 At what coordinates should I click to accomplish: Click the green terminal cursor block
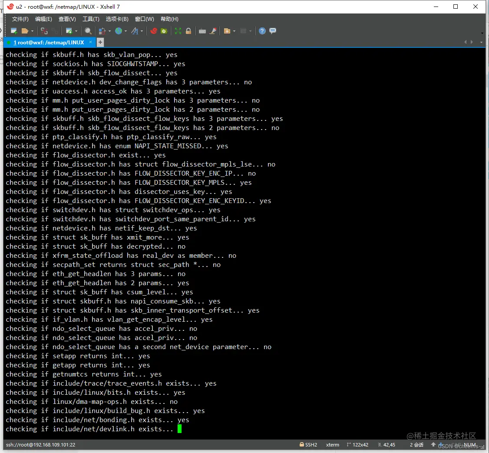(180, 429)
